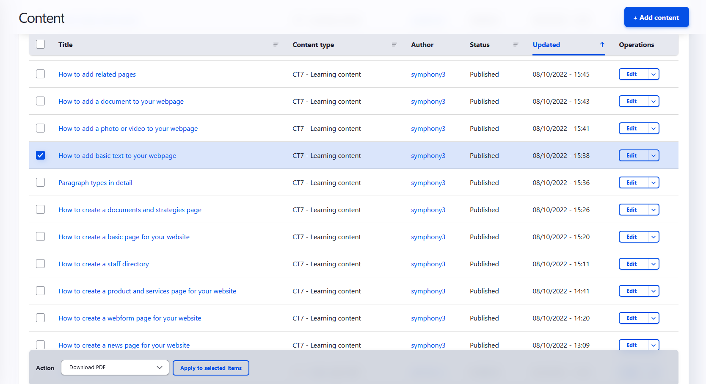Check the 'How to create a staff directory' row

(x=41, y=264)
